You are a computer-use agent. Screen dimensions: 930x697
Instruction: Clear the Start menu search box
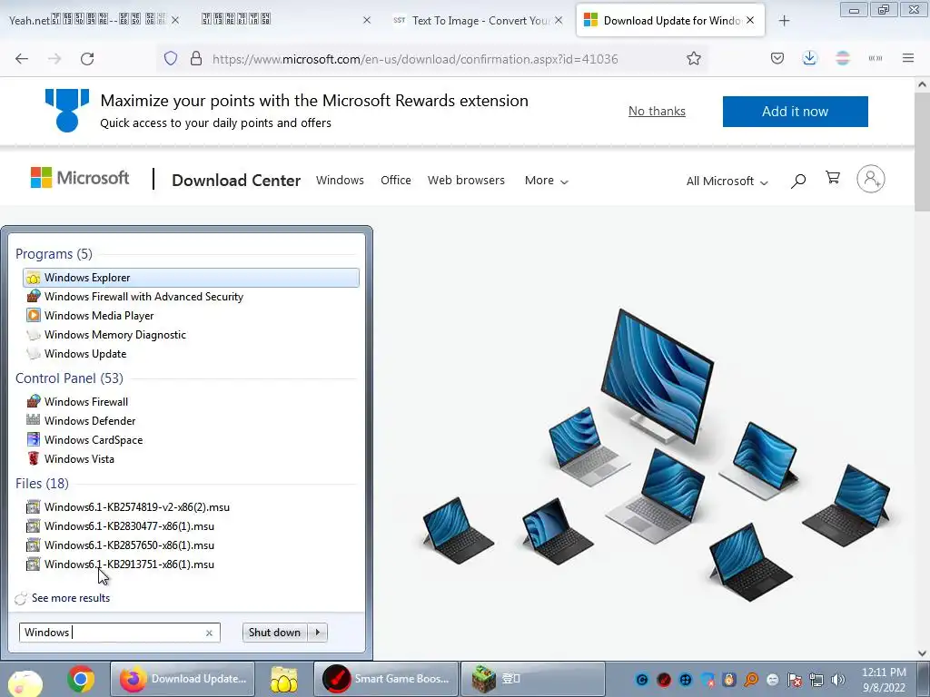[209, 633]
